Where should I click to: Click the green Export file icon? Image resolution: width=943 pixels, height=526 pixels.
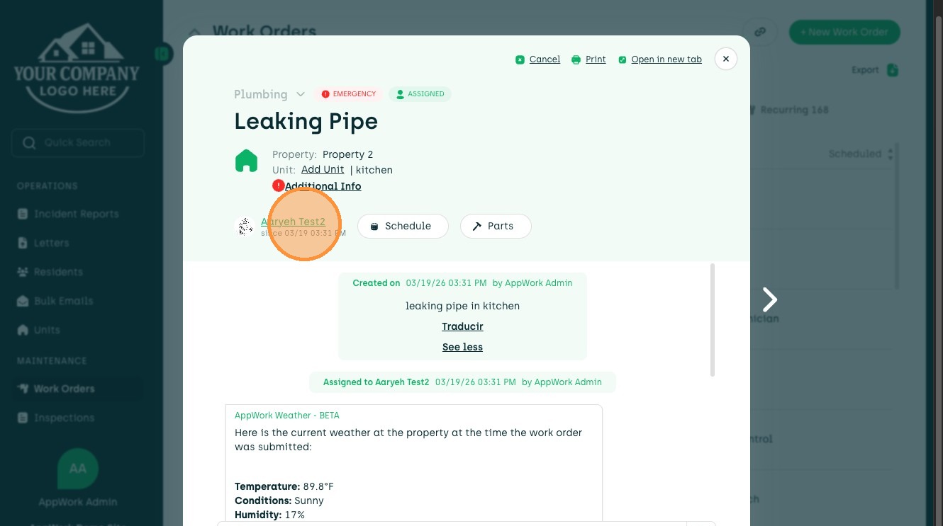click(893, 70)
